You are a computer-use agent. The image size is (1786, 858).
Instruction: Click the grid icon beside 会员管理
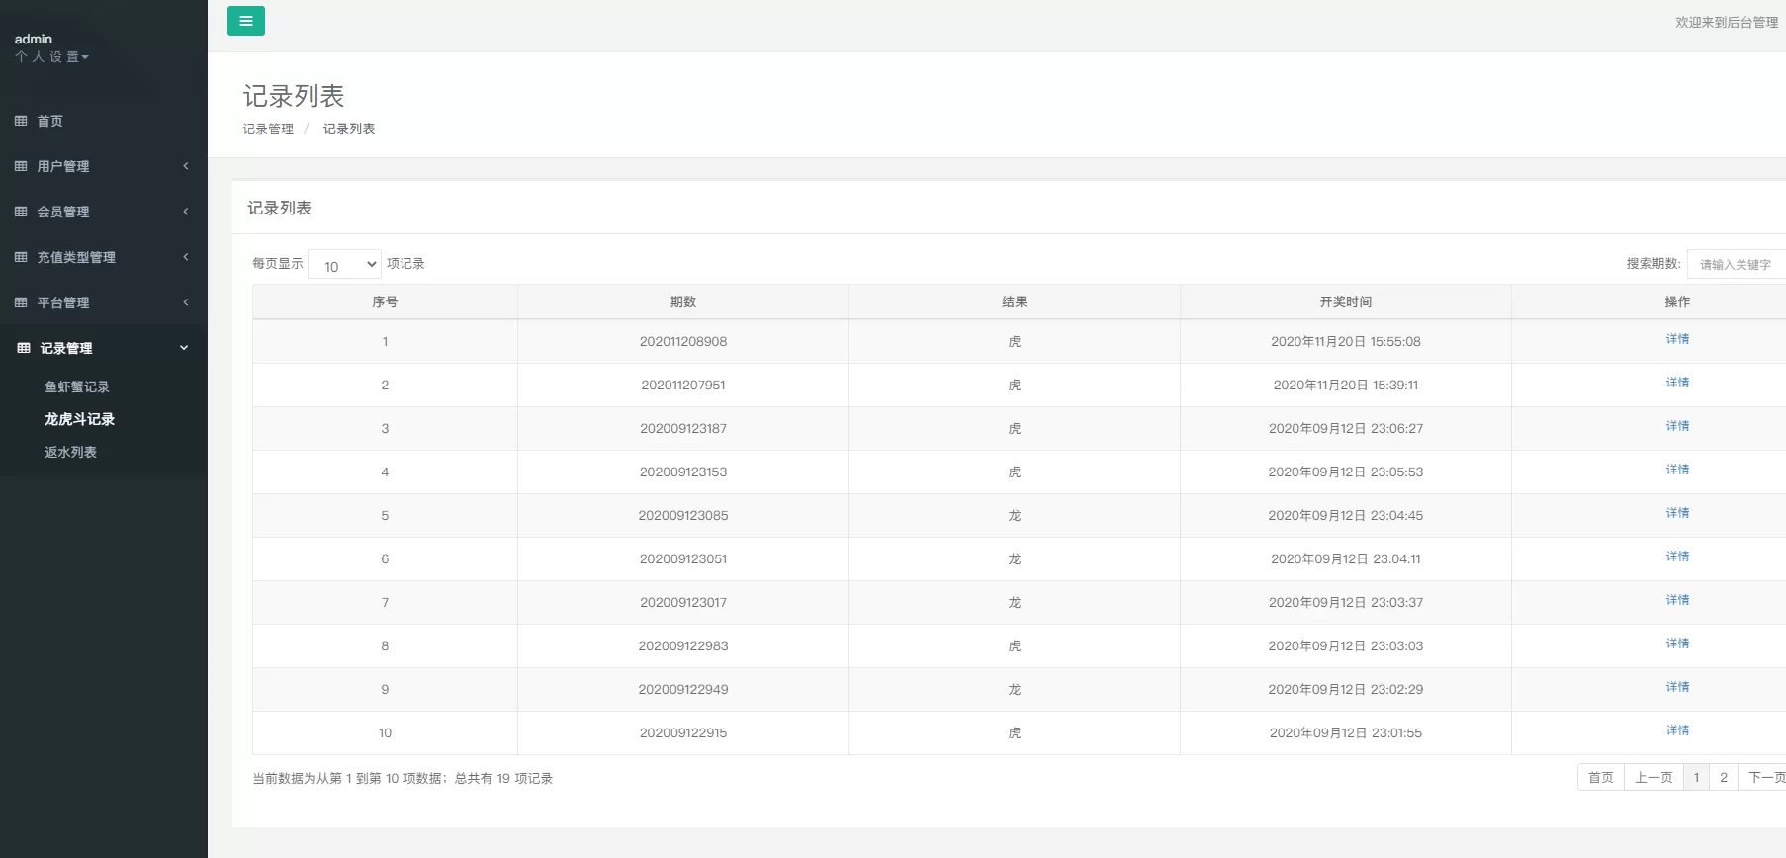point(21,212)
